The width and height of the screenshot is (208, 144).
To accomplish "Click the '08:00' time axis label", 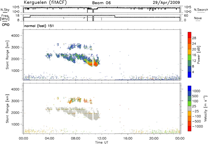I will [76, 139].
